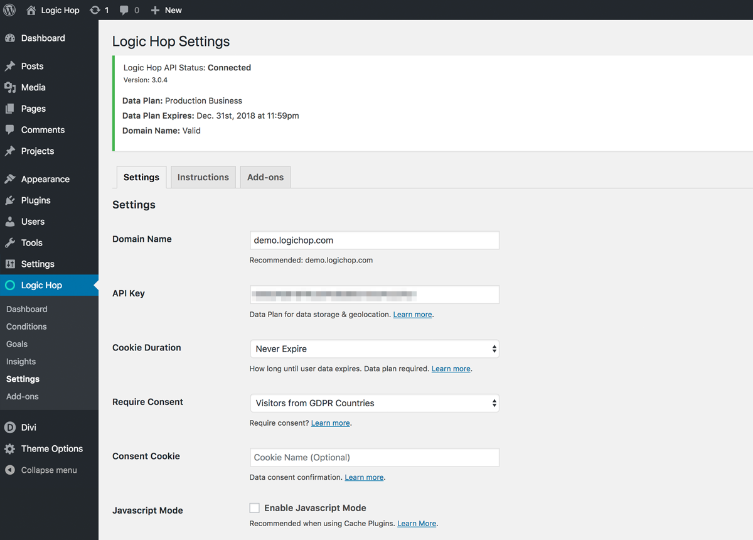Click the Domain Name input field
Viewport: 753px width, 540px height.
click(375, 240)
